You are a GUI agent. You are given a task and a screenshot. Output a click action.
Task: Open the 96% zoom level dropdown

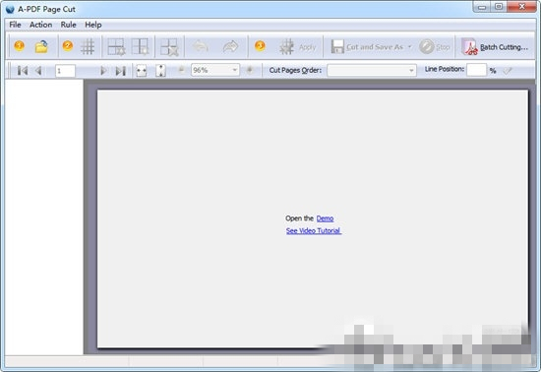pos(235,70)
